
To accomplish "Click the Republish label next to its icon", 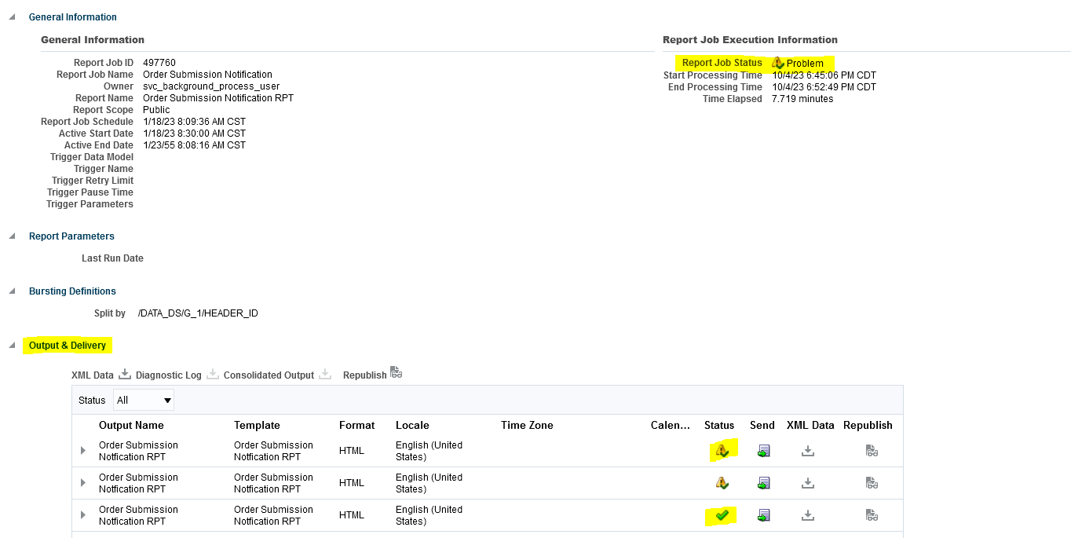I will pyautogui.click(x=364, y=375).
